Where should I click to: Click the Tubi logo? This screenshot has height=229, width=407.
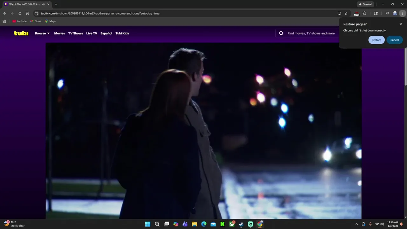[21, 33]
